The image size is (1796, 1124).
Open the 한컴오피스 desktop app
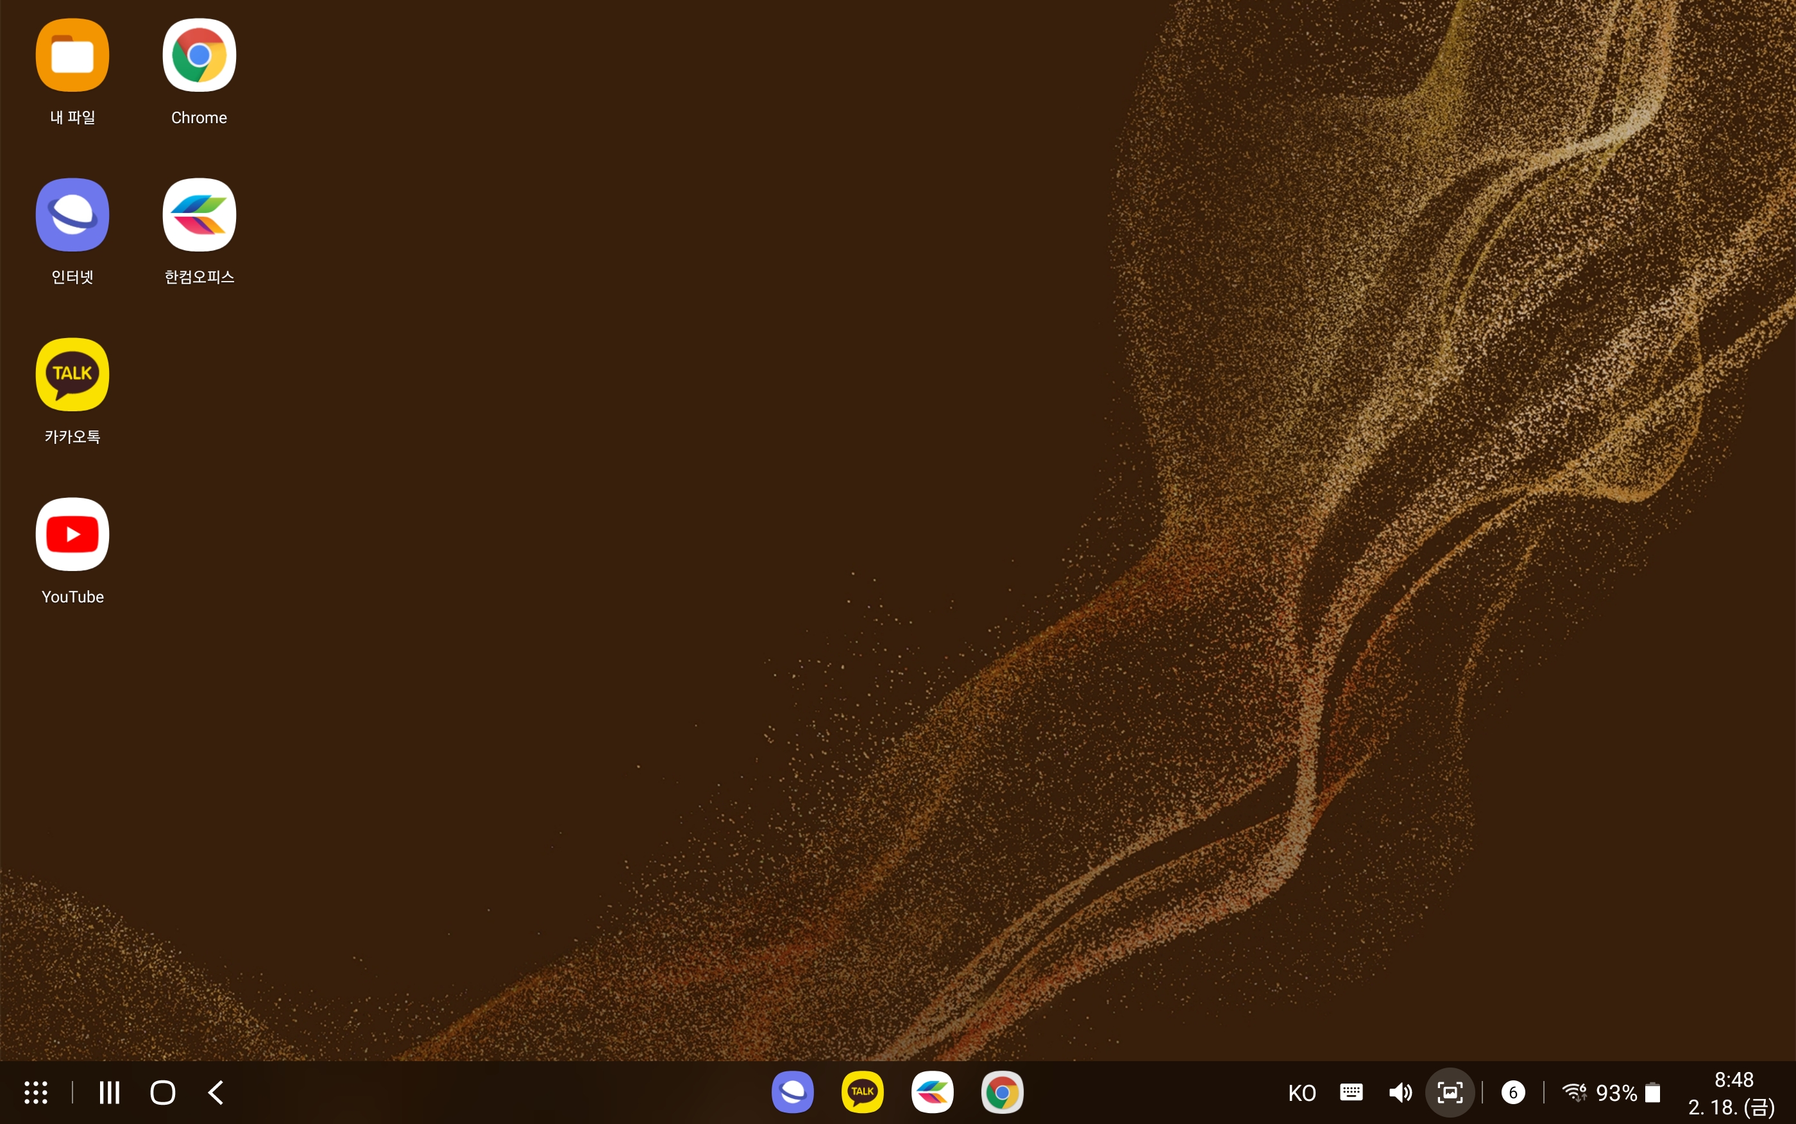click(x=199, y=215)
